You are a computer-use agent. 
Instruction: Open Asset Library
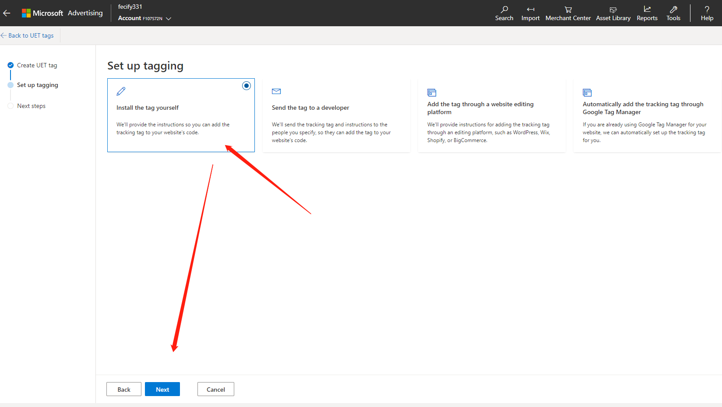pyautogui.click(x=613, y=13)
